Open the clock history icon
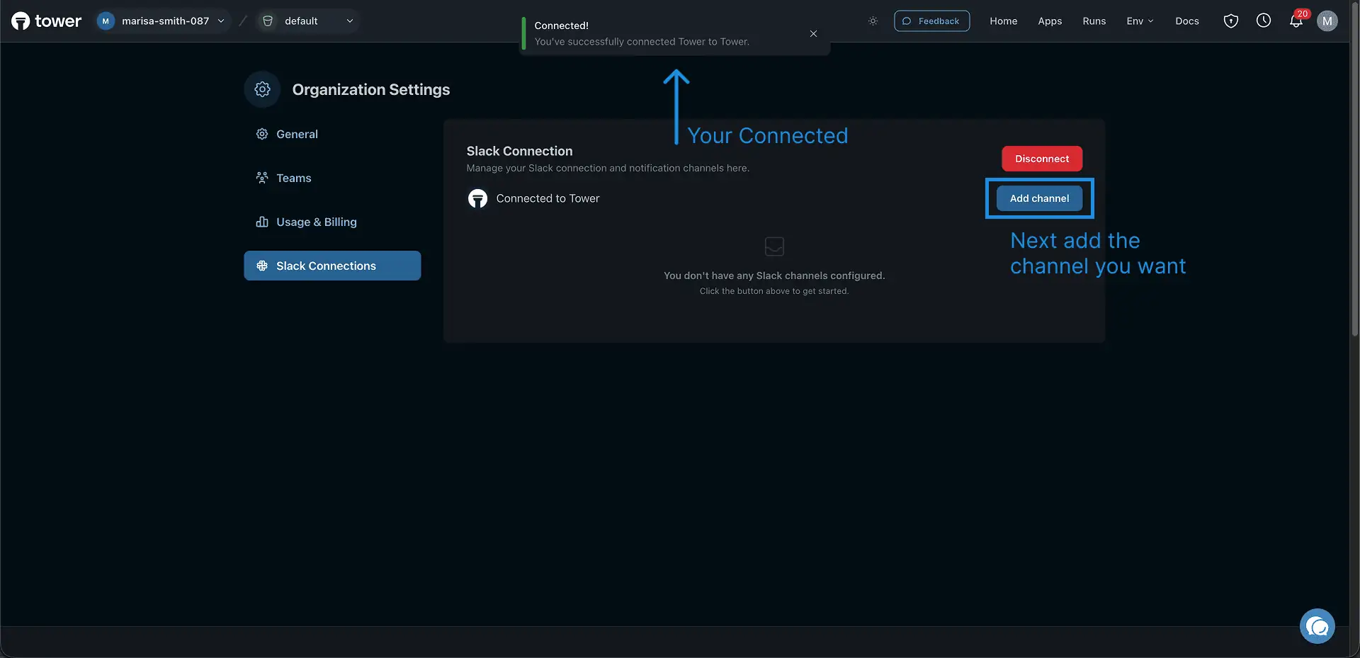Screen dimensions: 1360x658 1264,21
